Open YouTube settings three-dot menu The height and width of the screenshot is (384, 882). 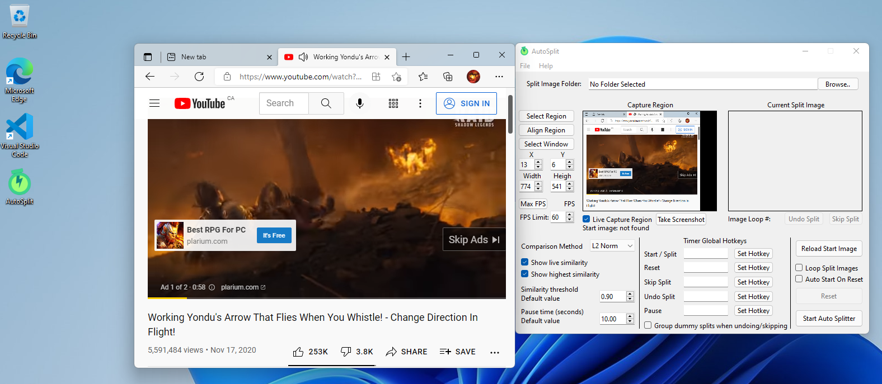click(420, 103)
